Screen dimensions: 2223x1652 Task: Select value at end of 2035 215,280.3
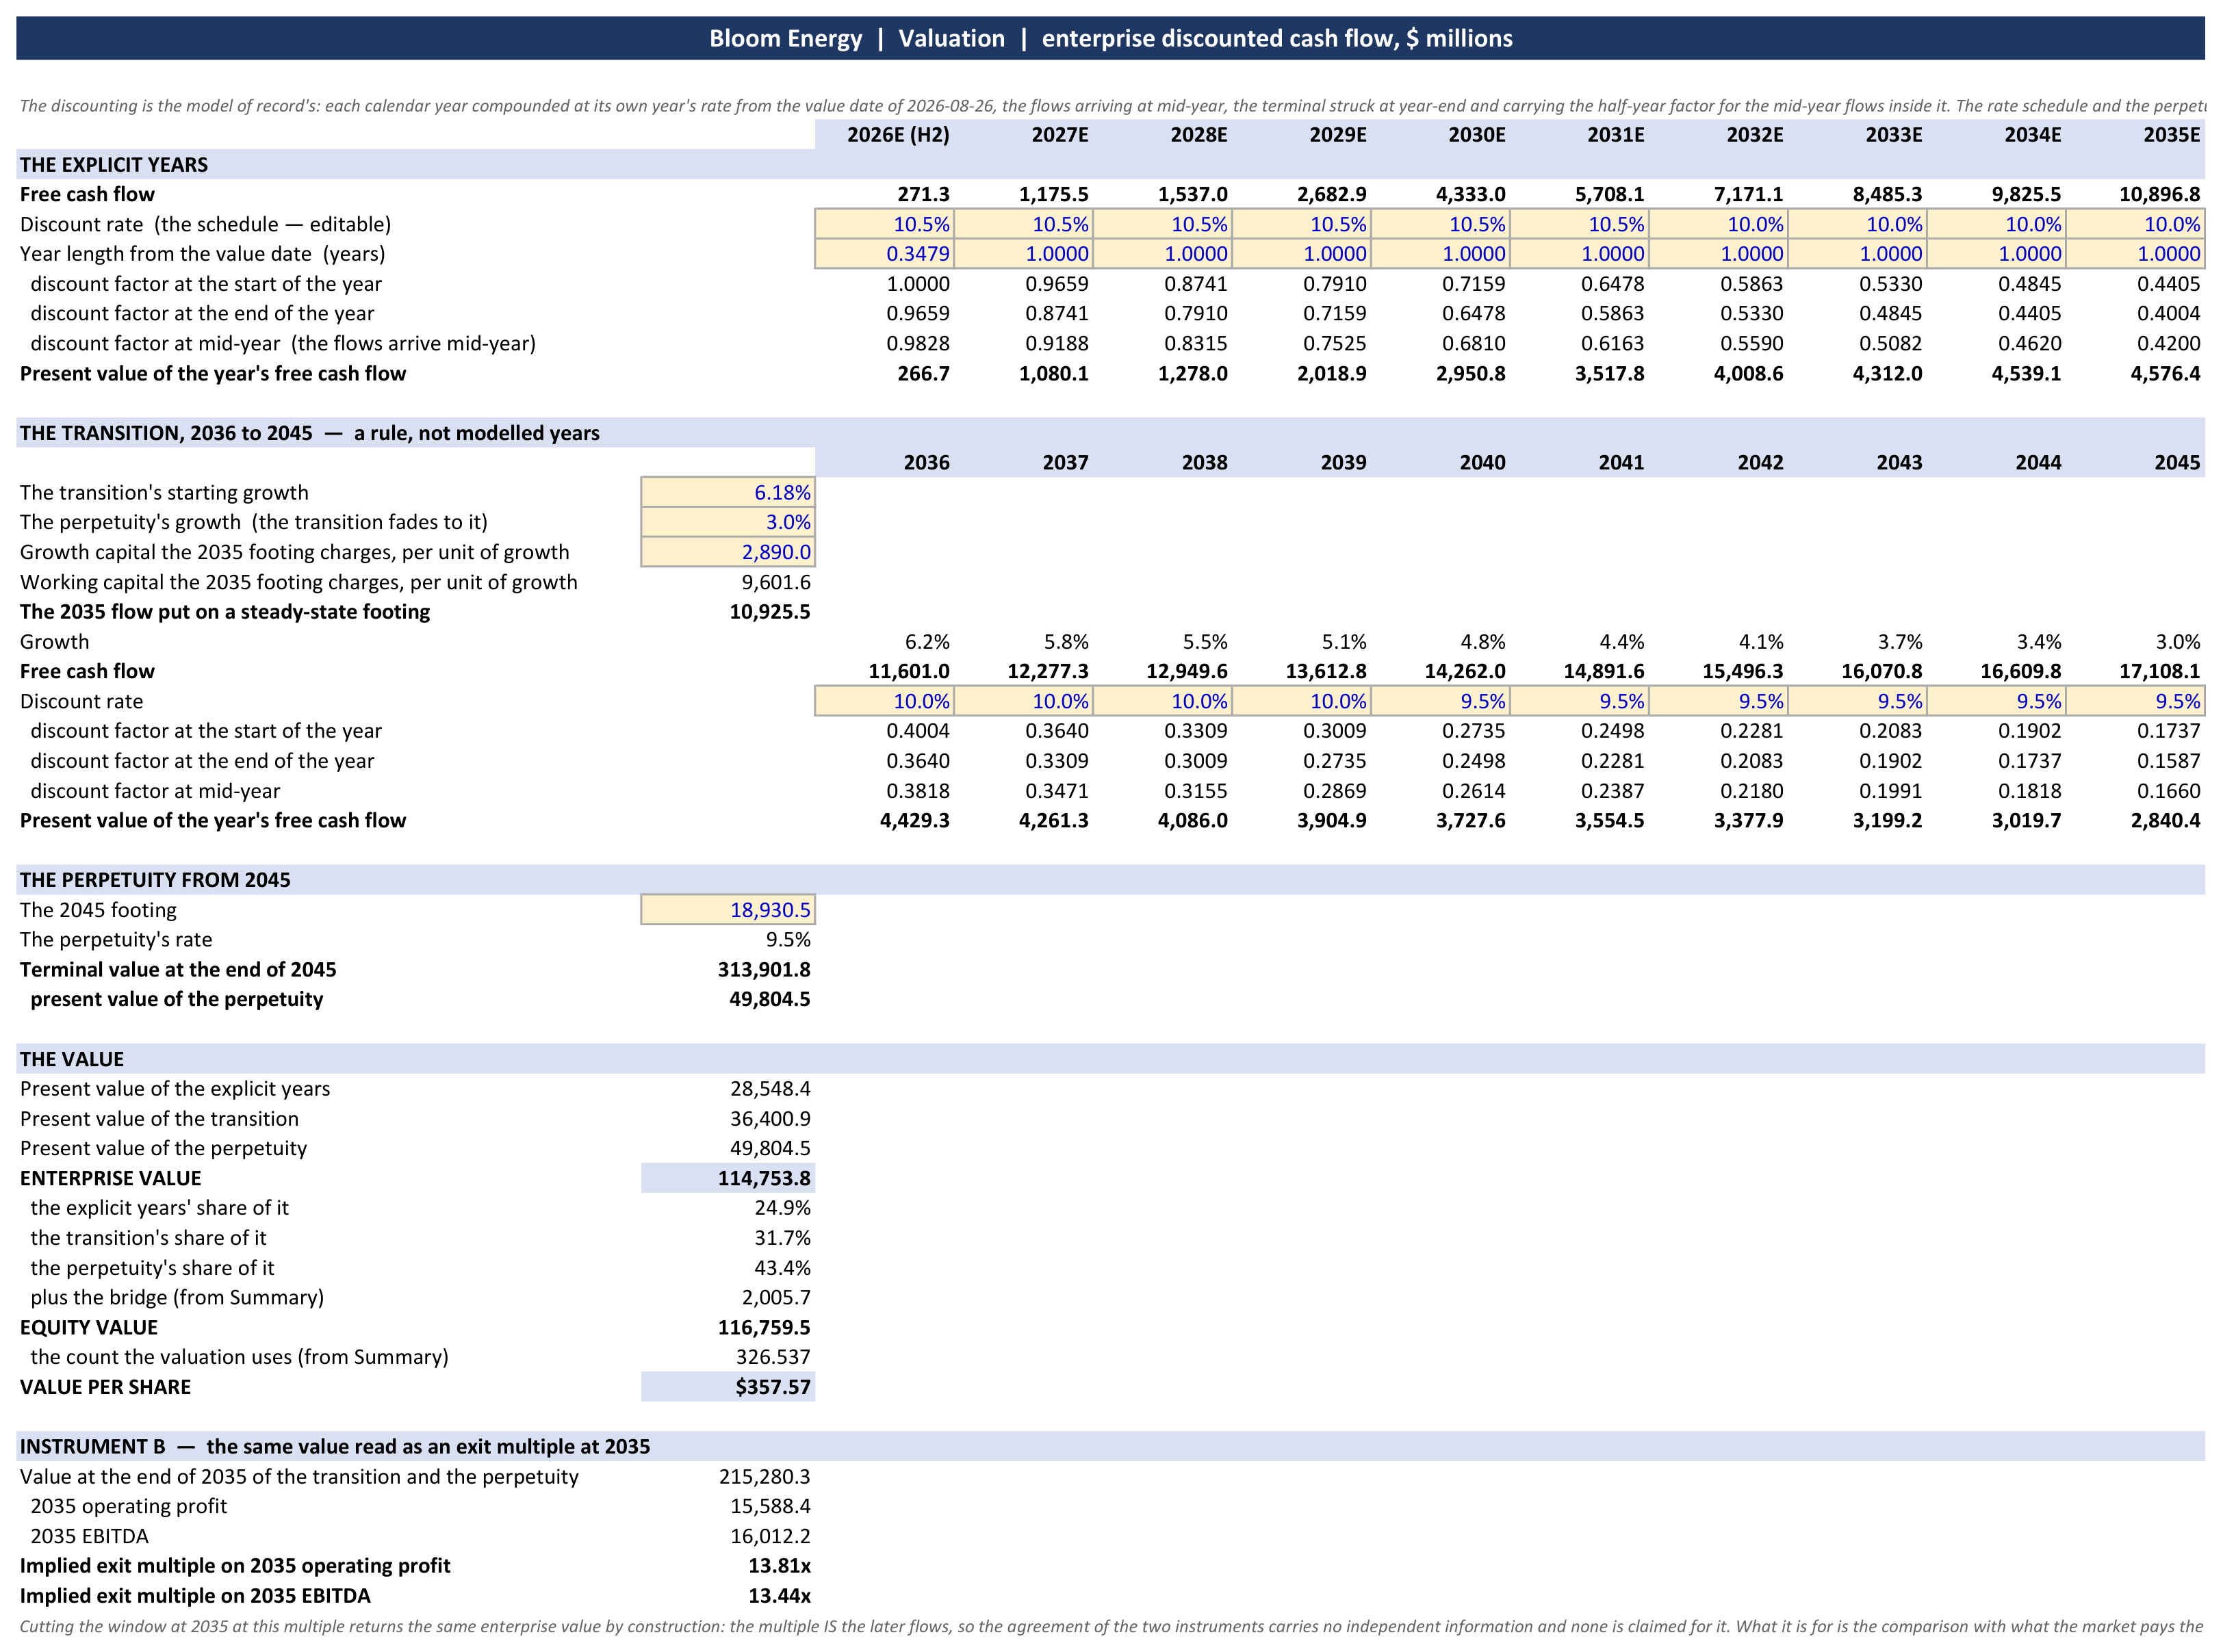point(764,1476)
